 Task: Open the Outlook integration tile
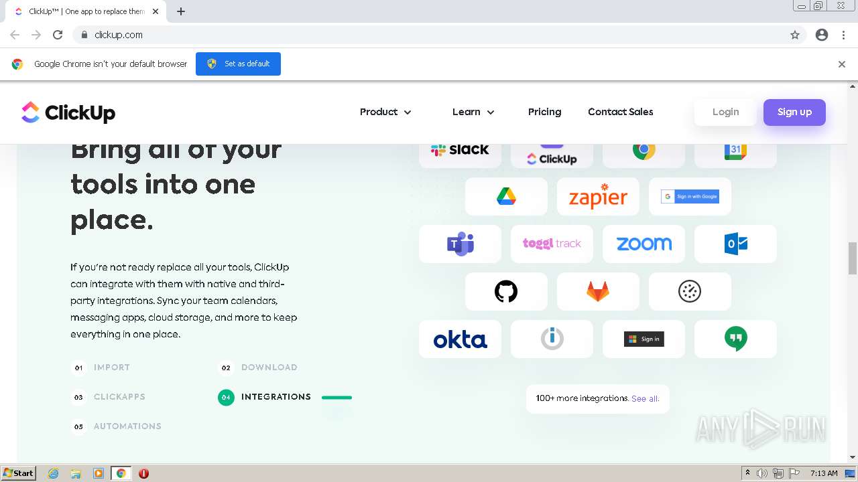coord(735,244)
